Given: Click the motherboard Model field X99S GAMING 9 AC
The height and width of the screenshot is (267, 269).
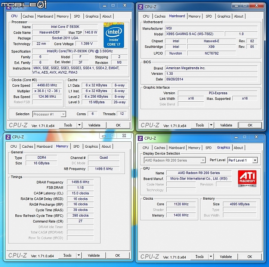Looking at the screenshot, I should 194,34.
